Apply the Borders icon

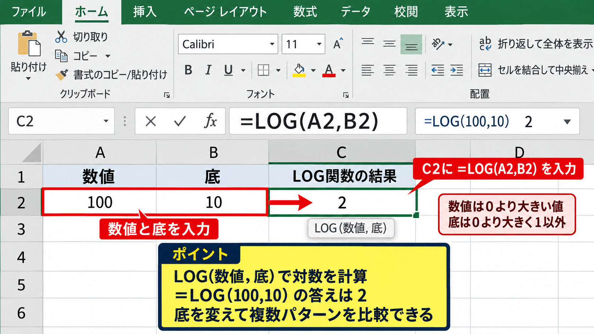tap(263, 70)
